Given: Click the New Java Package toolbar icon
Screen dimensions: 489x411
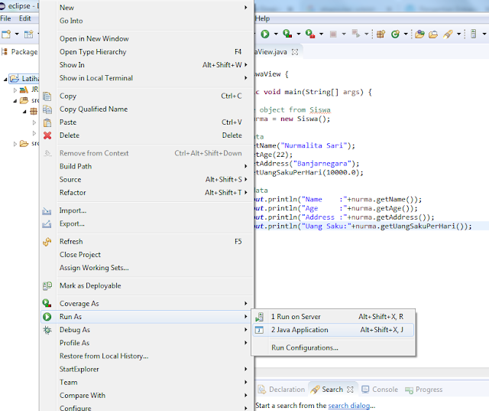Looking at the screenshot, I should (x=381, y=34).
